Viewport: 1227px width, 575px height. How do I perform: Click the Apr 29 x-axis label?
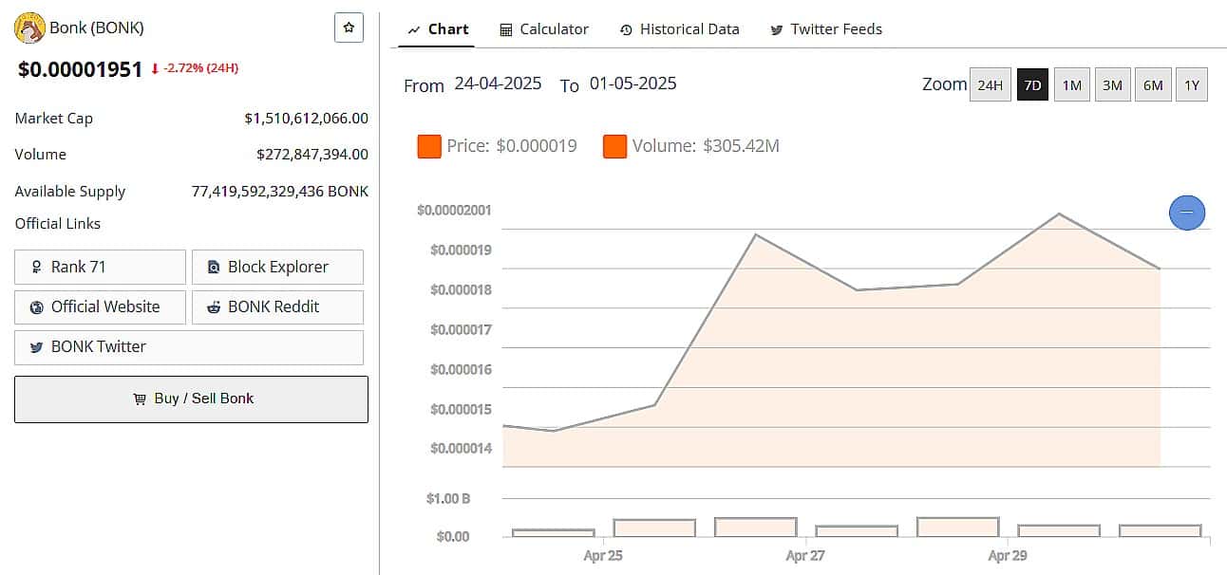[x=1008, y=556]
